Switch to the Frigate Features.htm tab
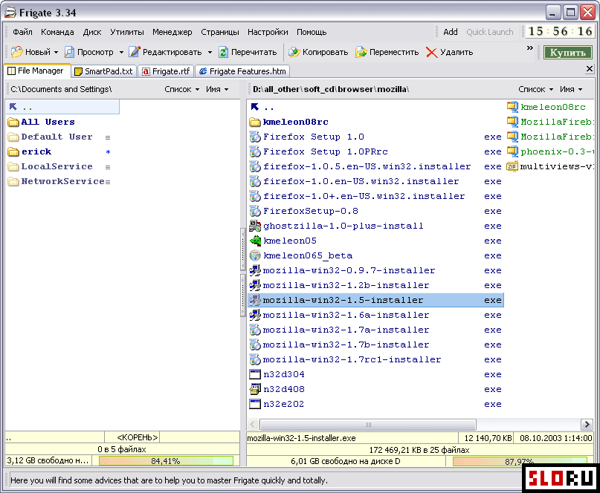 coord(242,71)
